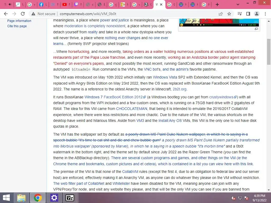This screenshot has height=203, width=271.
Task: Open the Cite this page link
Action: tap(17, 26)
